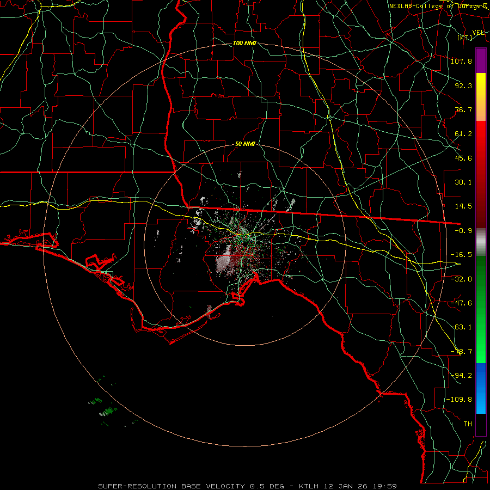Select the -63.1 velocity scale value

coord(461,327)
